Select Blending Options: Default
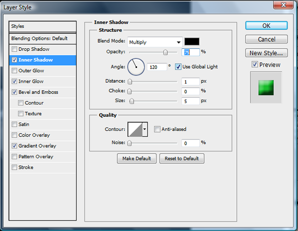Screen dimensions: 298x231 (43, 38)
